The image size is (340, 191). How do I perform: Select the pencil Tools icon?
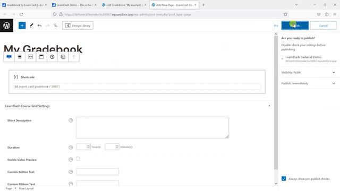click(x=31, y=25)
